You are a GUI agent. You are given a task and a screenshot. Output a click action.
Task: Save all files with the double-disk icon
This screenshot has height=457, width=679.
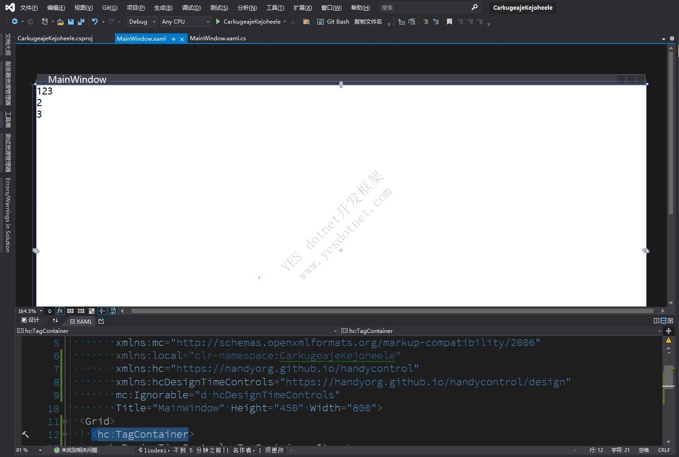pos(81,22)
